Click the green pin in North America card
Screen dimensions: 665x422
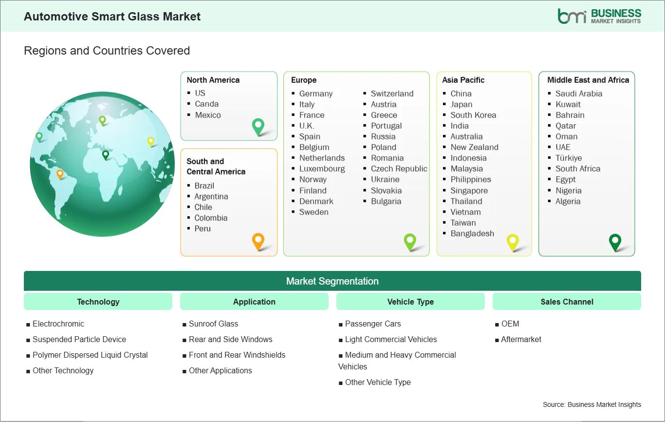(258, 126)
